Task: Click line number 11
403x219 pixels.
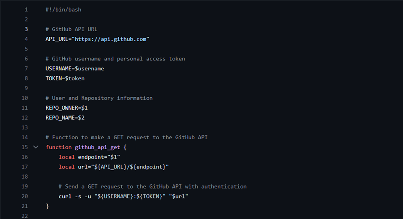Action: point(25,108)
